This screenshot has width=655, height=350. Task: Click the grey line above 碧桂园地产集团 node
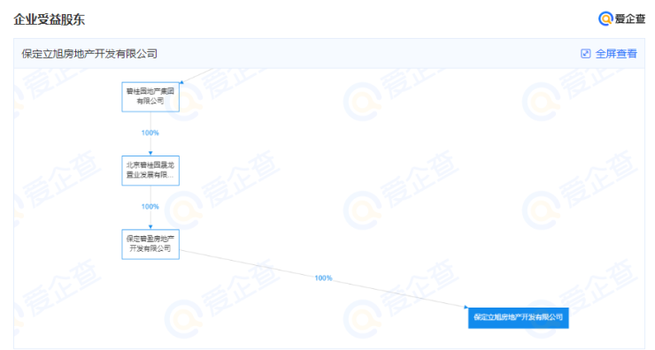click(x=198, y=75)
